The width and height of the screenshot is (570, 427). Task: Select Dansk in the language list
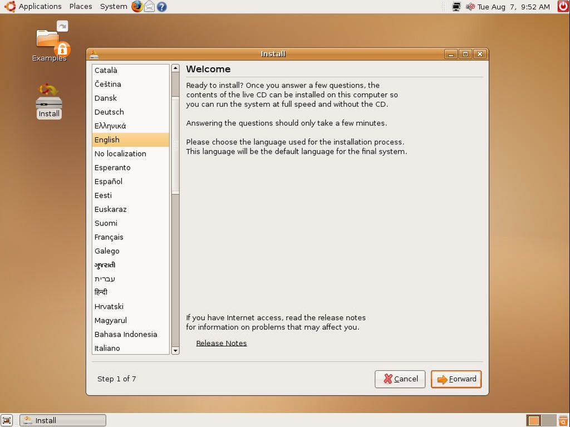(130, 98)
